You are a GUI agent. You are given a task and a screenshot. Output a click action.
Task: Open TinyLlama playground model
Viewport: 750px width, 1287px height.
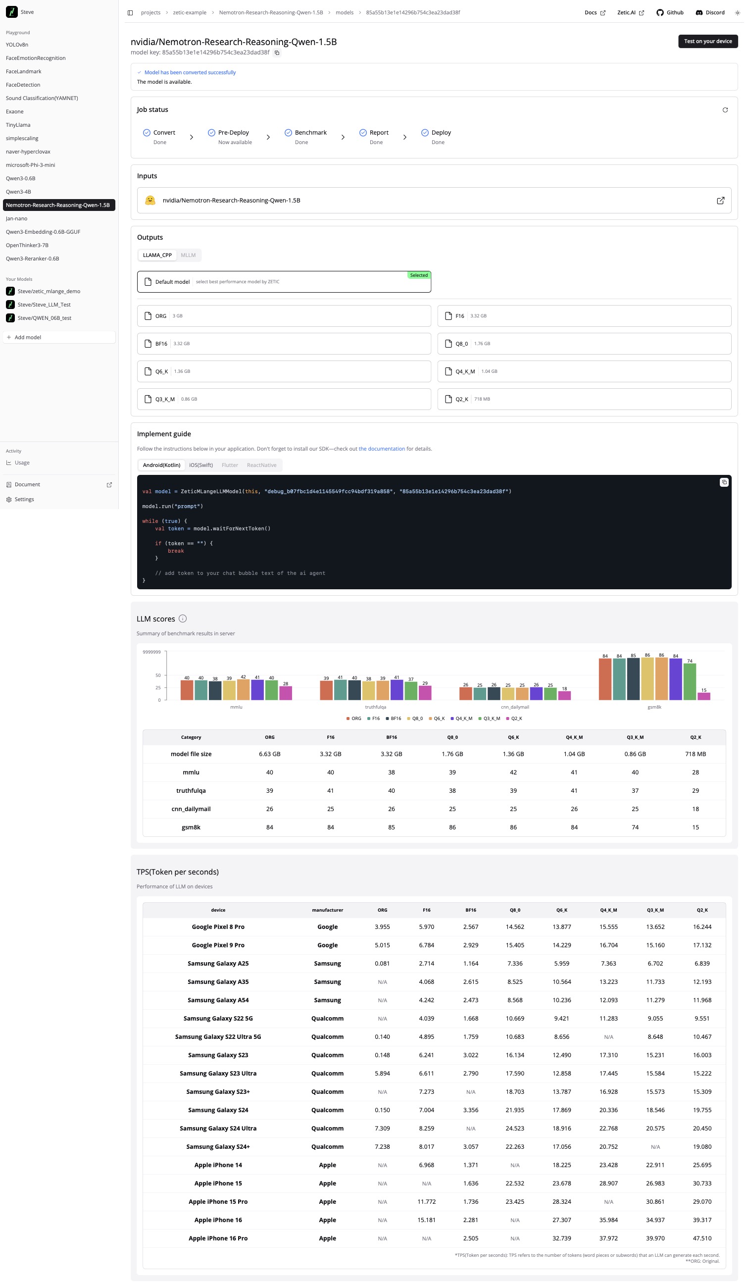(x=60, y=126)
